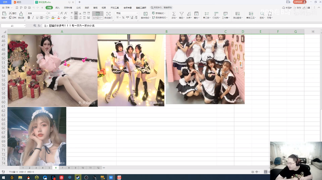The height and width of the screenshot is (180, 322).
Task: Click the AutoSum sigma icon
Action: pyautogui.click(x=174, y=14)
